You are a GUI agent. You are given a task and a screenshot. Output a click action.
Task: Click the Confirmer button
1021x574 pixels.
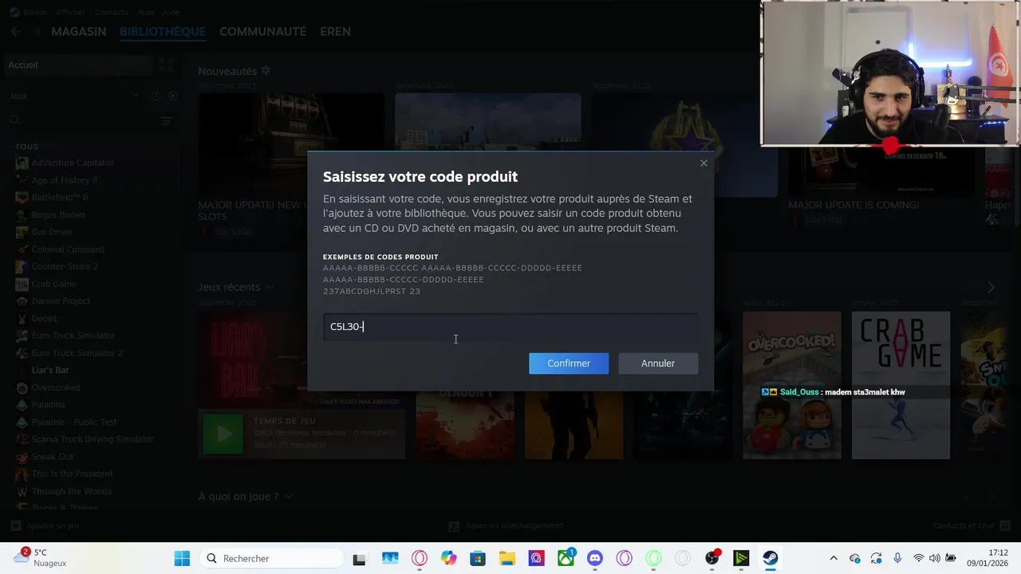(569, 364)
